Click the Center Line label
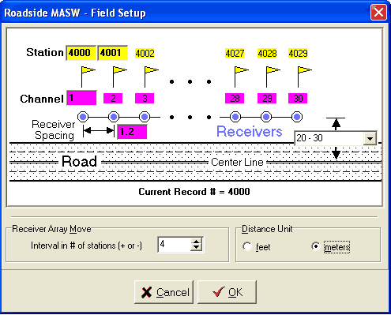The image size is (391, 315). click(237, 162)
